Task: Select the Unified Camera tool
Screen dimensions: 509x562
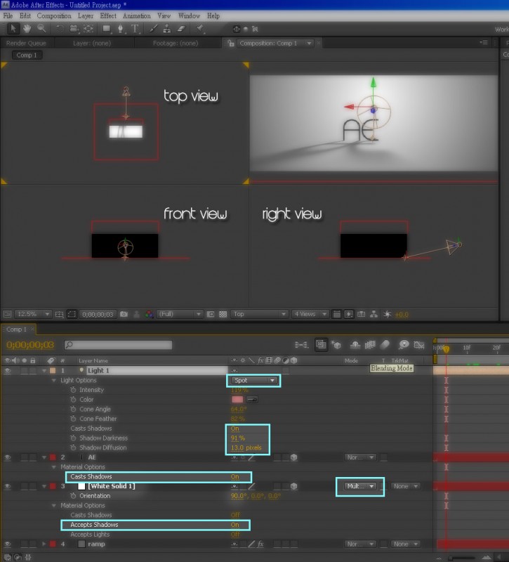Action: [x=74, y=28]
